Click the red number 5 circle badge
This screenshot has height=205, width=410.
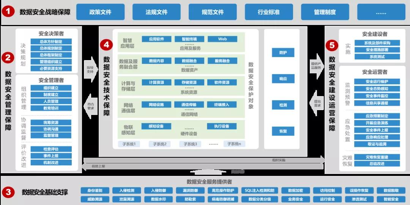click(x=332, y=46)
